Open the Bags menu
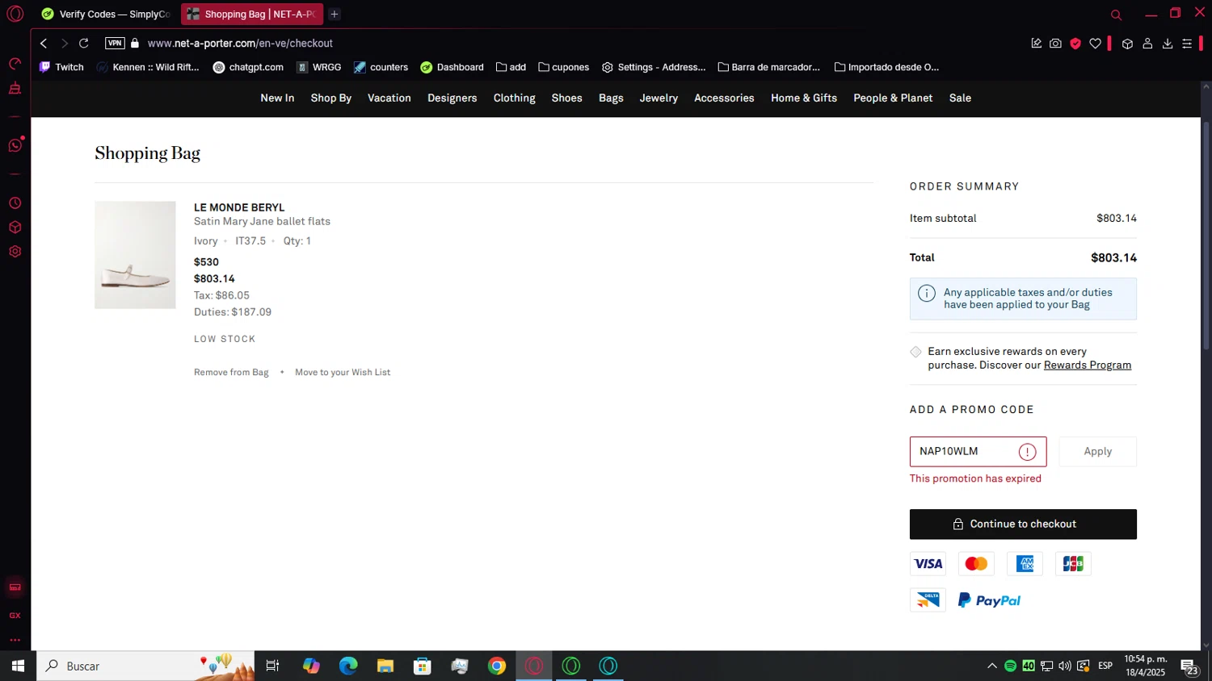Screen dimensions: 1212x681 tap(611, 98)
